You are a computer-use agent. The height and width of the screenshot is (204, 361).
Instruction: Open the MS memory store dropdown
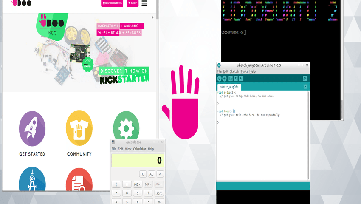137,184
